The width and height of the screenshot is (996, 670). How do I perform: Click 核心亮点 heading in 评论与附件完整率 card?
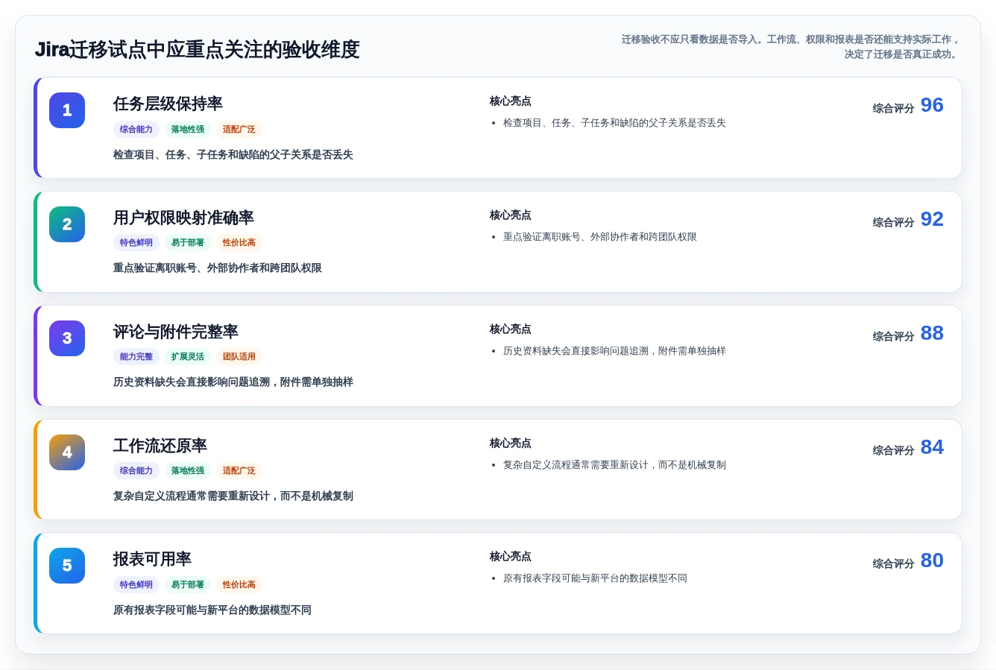(x=511, y=329)
